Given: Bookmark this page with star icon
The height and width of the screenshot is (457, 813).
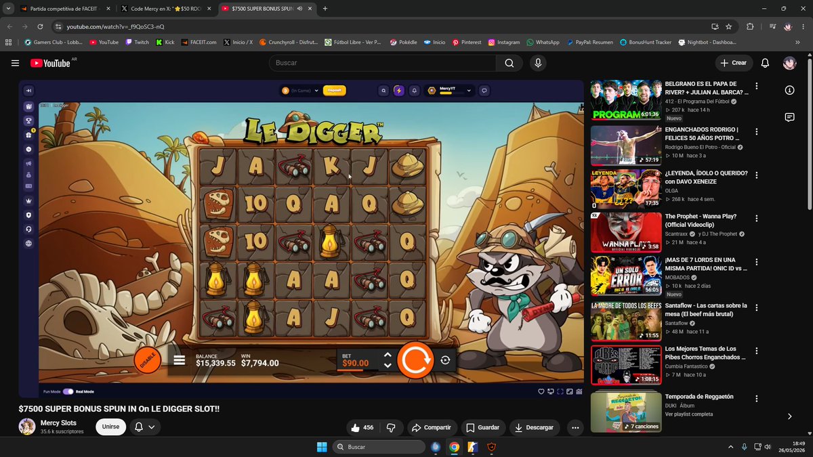Looking at the screenshot, I should click(728, 26).
